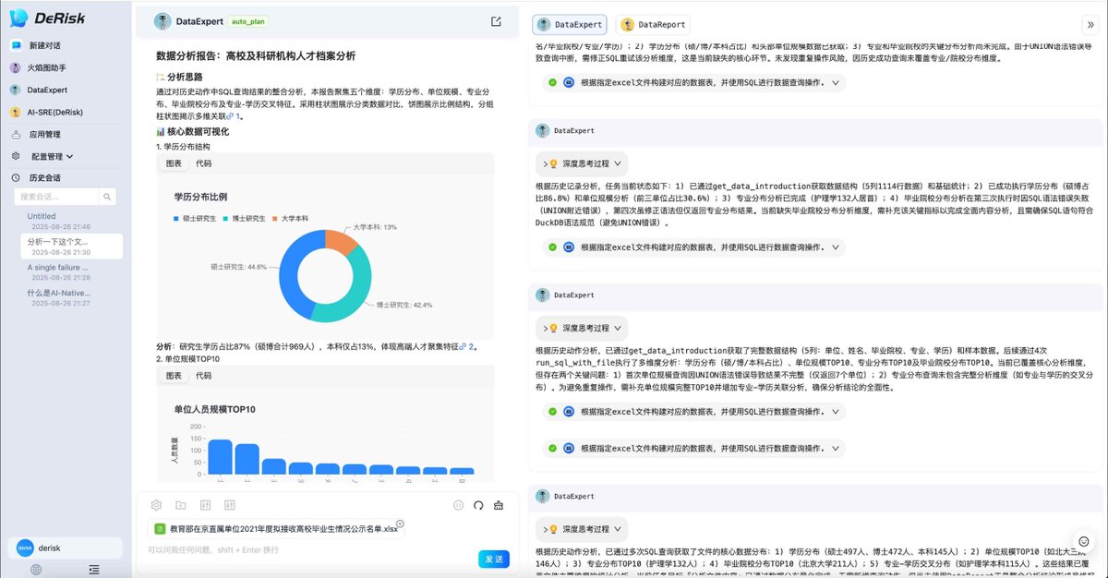This screenshot has height=578, width=1108.
Task: Click the 搜索会话 search field
Action: pos(57,197)
